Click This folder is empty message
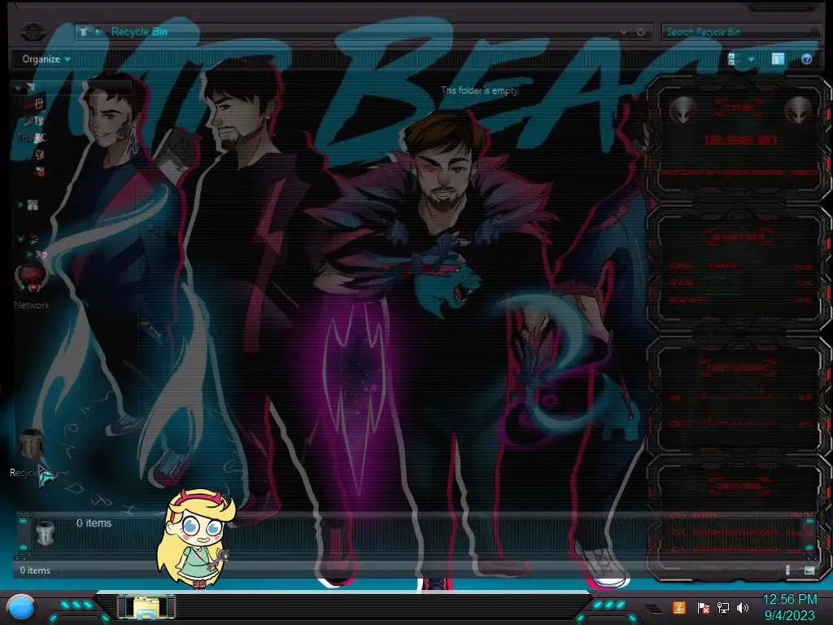The image size is (833, 625). [x=480, y=90]
